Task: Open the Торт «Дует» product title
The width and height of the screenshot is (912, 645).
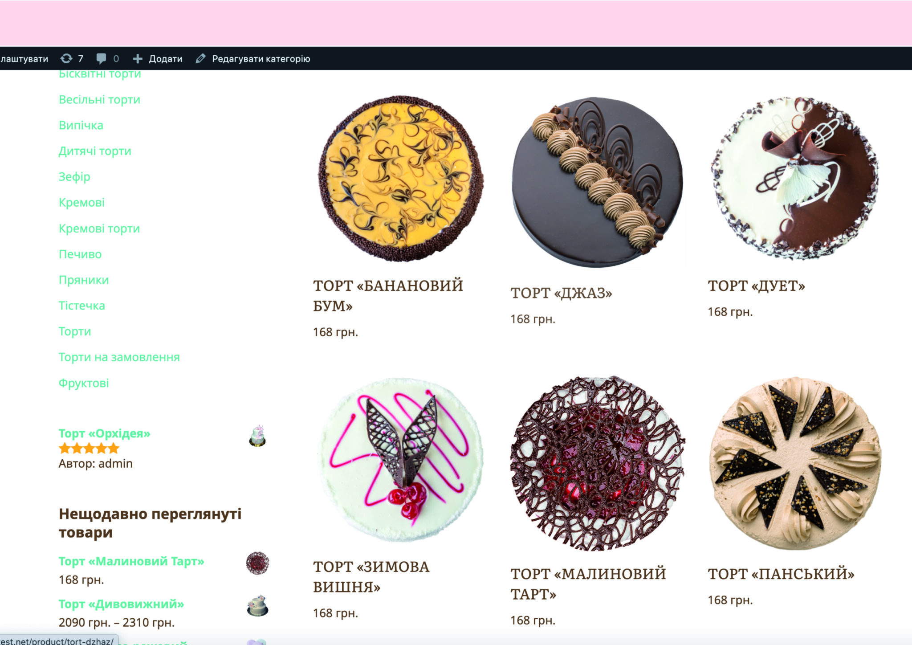Action: (x=757, y=286)
